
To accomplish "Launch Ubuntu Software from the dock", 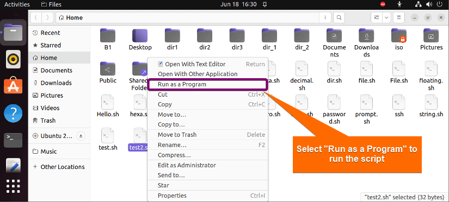I will [13, 85].
